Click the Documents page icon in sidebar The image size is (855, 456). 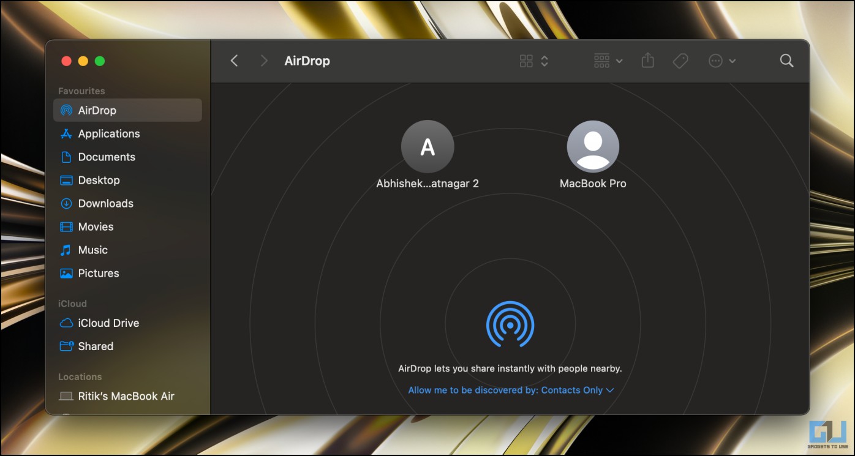[x=66, y=157]
